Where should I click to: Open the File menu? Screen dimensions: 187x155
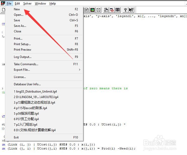(x=9, y=4)
